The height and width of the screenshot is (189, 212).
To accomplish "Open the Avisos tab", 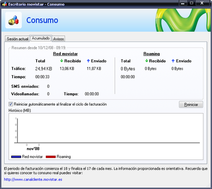I will tap(58, 39).
